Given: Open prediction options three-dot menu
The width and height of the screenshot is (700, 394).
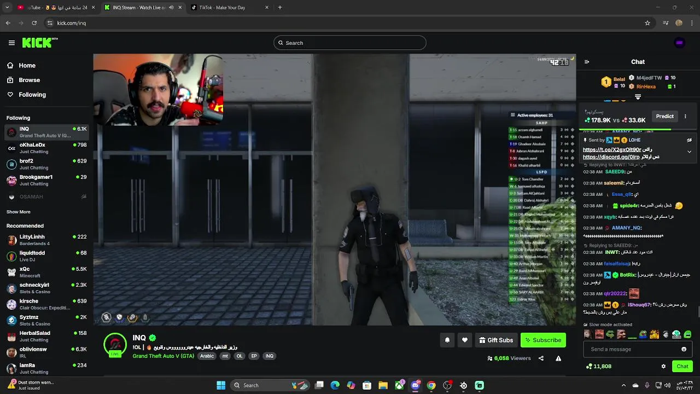Looking at the screenshot, I should click(685, 116).
